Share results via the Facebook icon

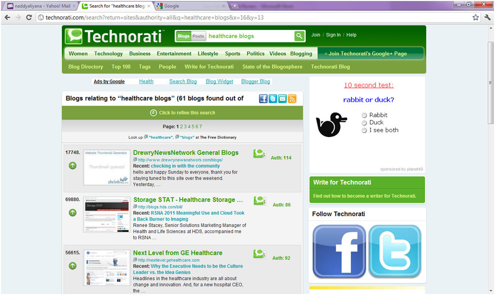(x=263, y=99)
